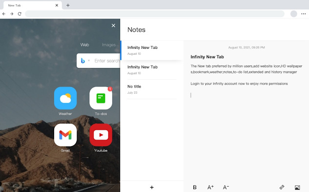This screenshot has height=192, width=309.
Task: Click the July 23 date label
Action: tap(132, 92)
